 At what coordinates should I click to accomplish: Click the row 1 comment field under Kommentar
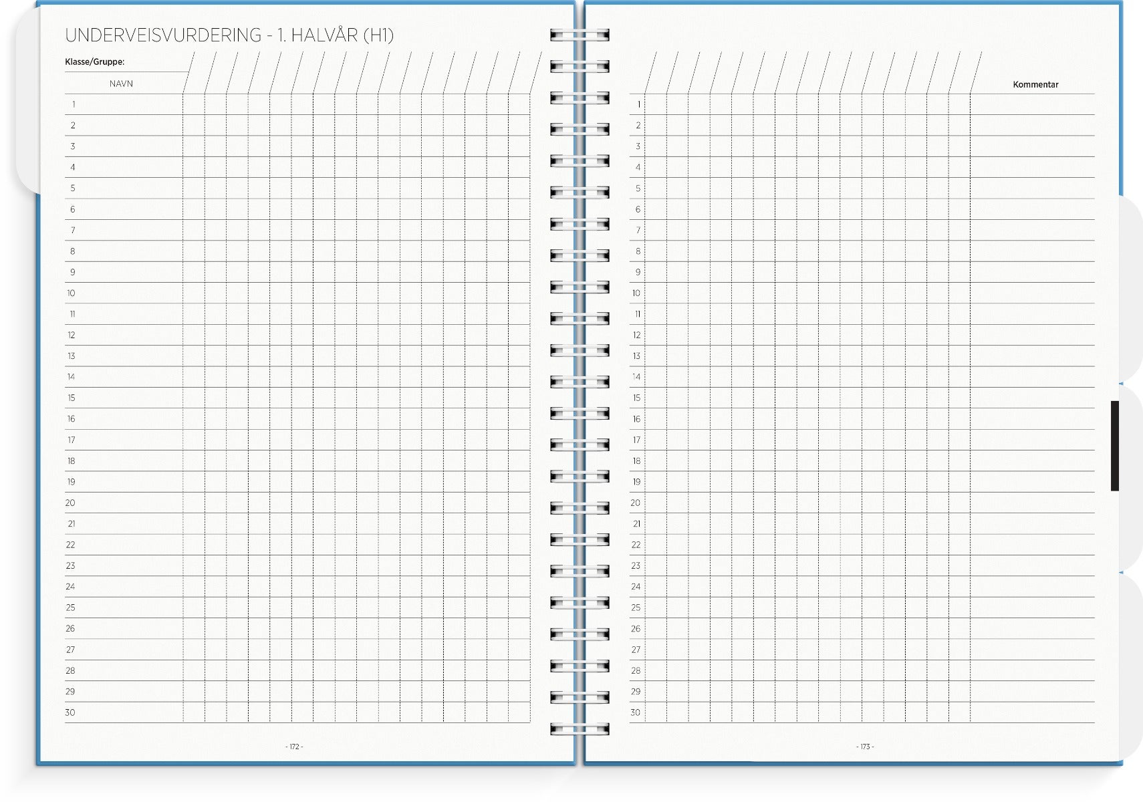[1032, 105]
